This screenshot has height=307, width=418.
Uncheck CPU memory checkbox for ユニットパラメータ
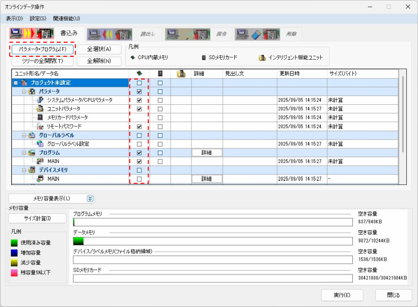(139, 109)
